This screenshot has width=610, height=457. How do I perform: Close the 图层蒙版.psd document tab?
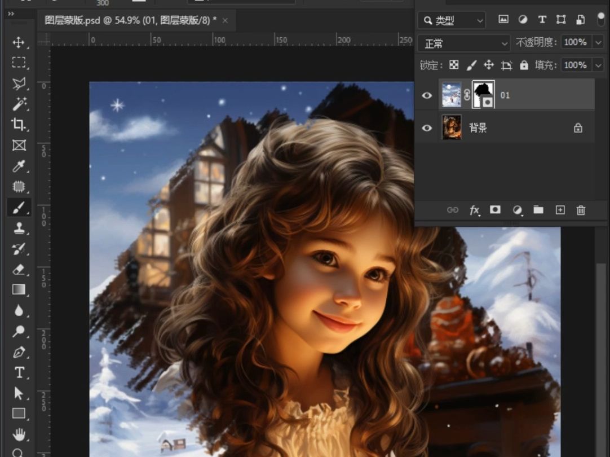225,21
